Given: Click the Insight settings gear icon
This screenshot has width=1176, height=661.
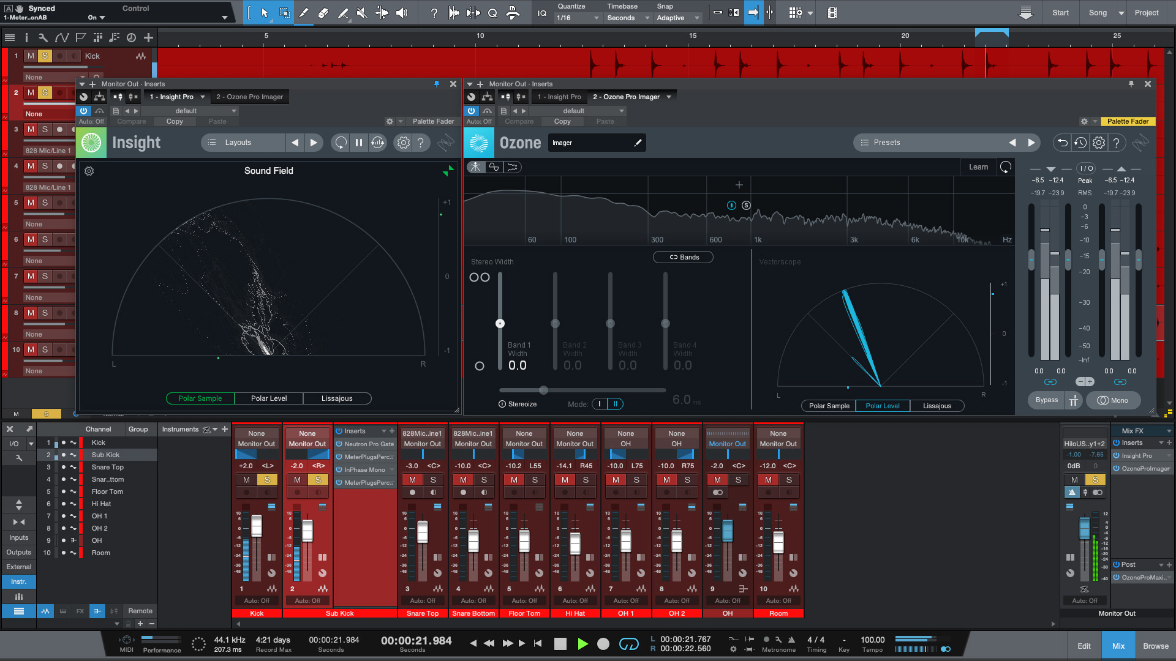Looking at the screenshot, I should point(403,143).
